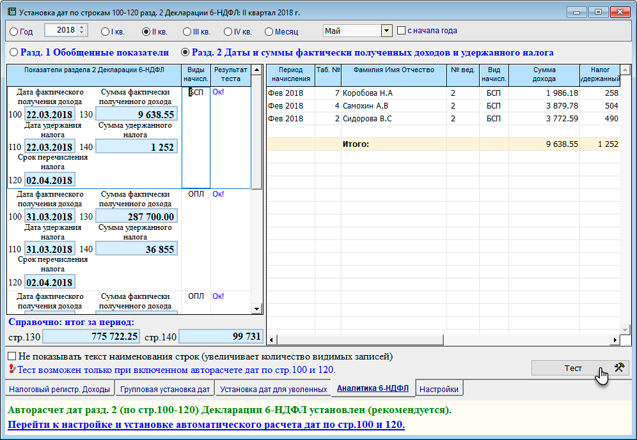Run the Тест button

click(x=580, y=368)
